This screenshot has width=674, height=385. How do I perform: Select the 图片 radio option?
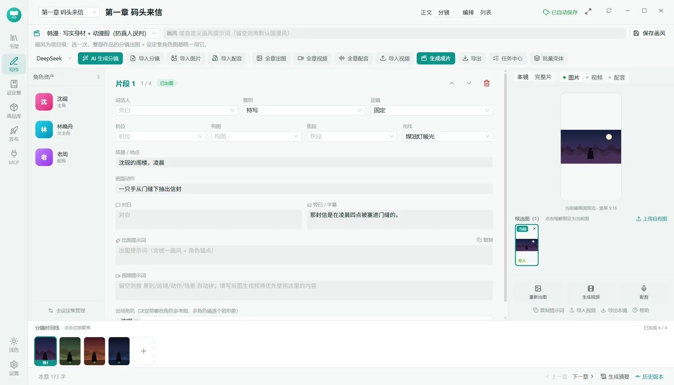[x=571, y=78]
